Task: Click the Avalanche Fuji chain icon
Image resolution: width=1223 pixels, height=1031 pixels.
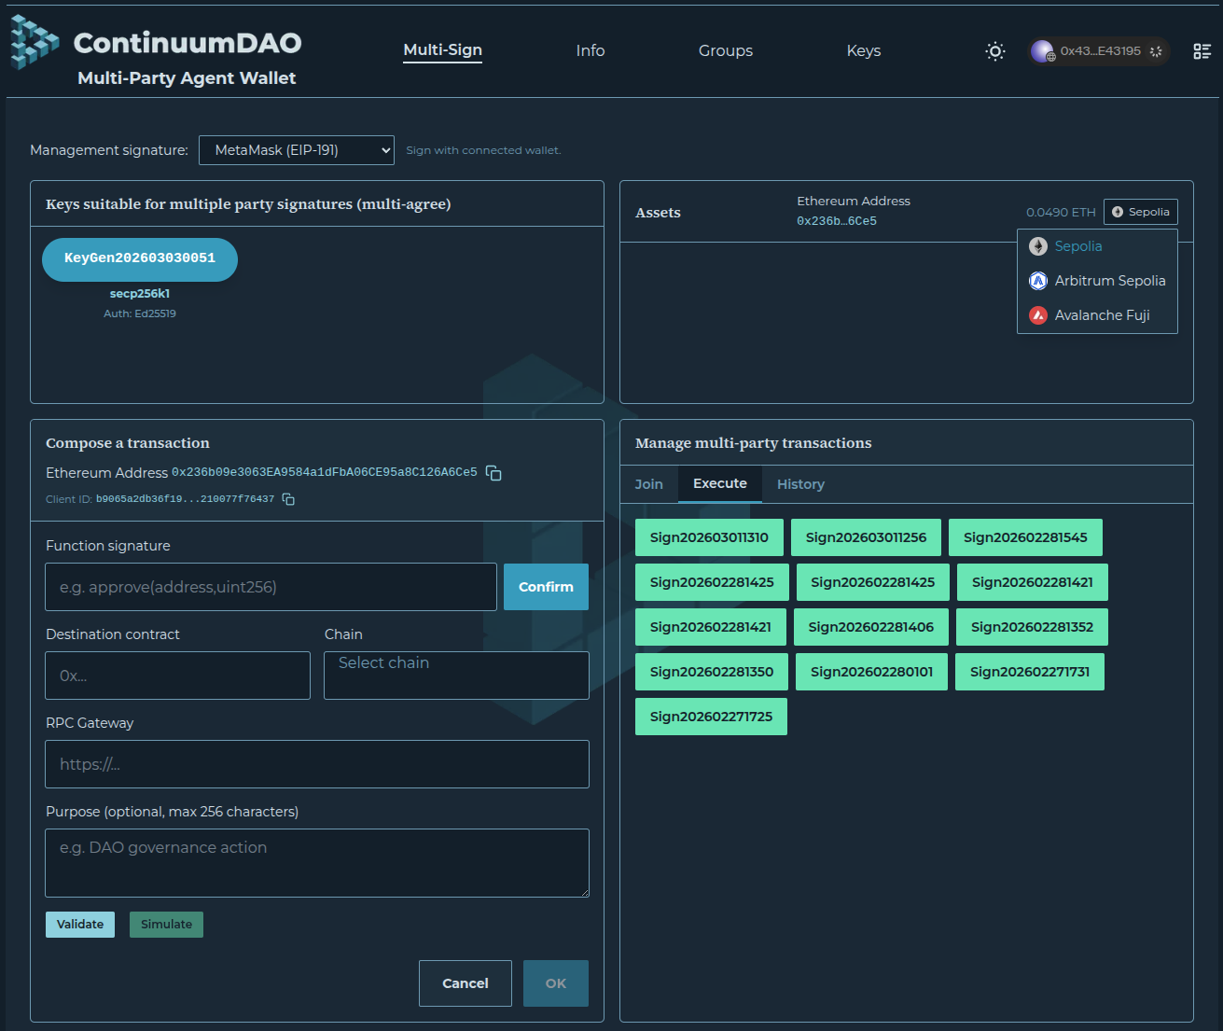Action: click(x=1037, y=315)
